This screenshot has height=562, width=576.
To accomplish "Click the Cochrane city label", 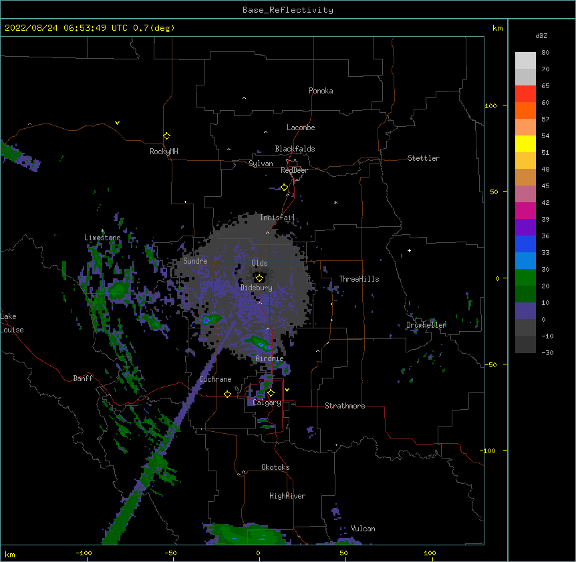I will click(x=215, y=379).
